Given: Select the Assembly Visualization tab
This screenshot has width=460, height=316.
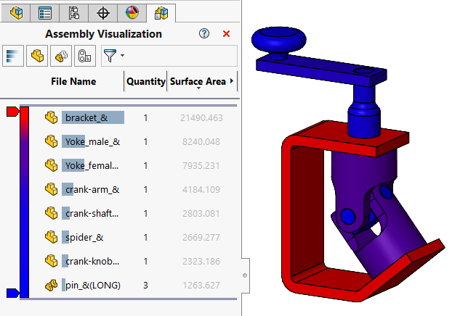Looking at the screenshot, I should [x=161, y=13].
